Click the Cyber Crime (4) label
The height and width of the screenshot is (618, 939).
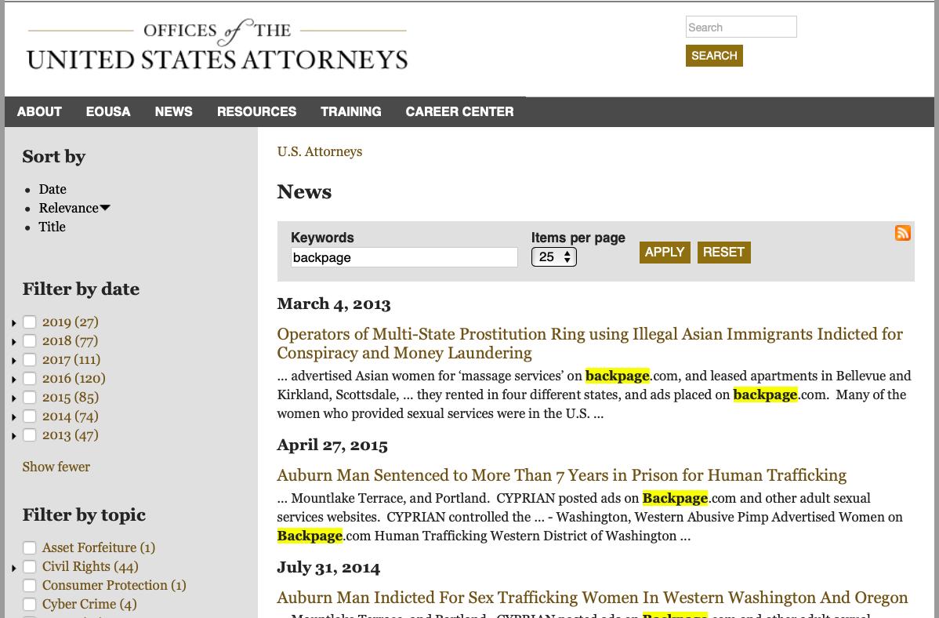(89, 604)
